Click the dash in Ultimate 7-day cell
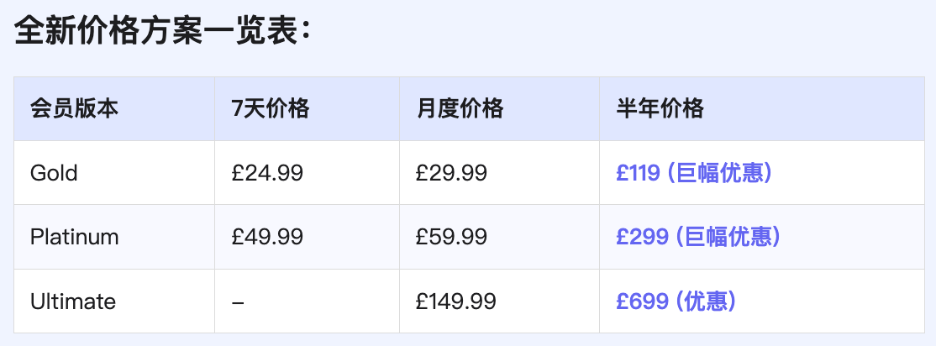The image size is (936, 346). 238,301
